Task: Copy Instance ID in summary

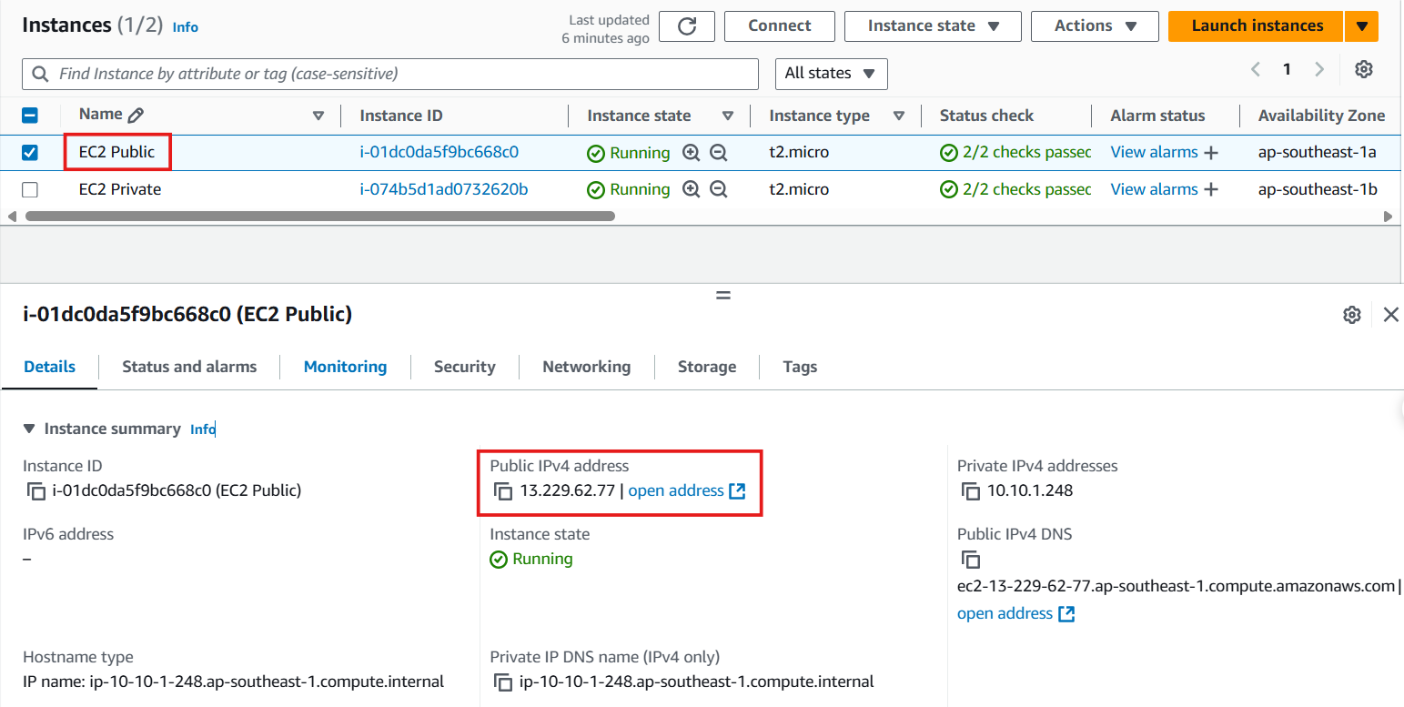Action: [36, 491]
